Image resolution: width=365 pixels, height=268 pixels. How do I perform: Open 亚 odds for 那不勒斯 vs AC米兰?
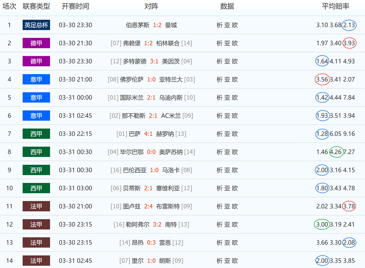click(227, 116)
